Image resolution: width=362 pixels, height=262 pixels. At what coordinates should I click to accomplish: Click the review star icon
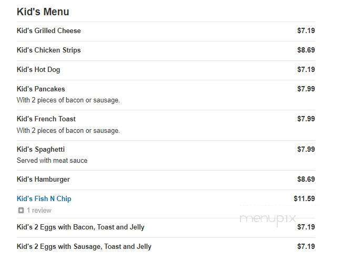point(21,210)
